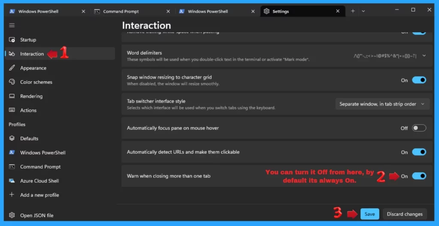Select the Interaction settings page
439x226 pixels.
click(x=60, y=54)
